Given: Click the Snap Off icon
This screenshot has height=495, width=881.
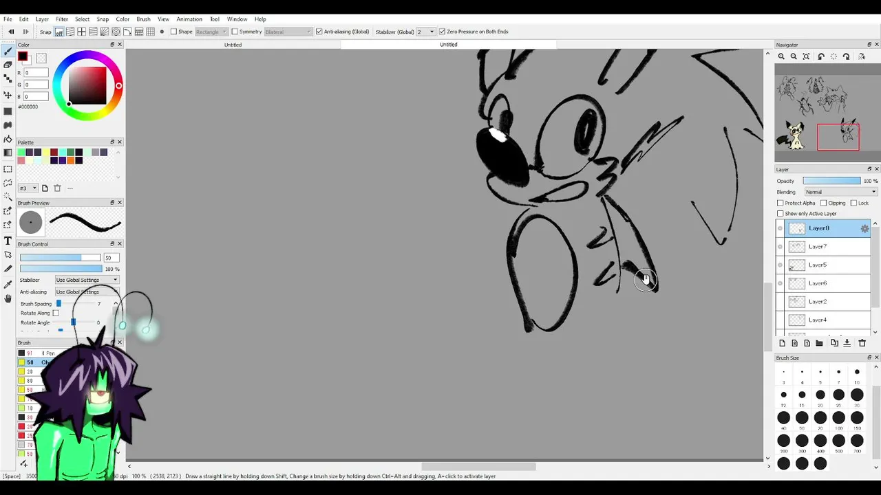Looking at the screenshot, I should point(59,32).
